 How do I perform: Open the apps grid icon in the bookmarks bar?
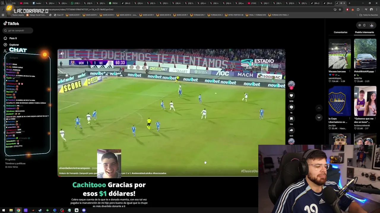coord(3,15)
